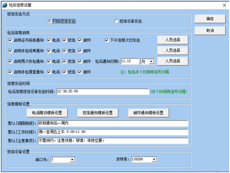The height and width of the screenshot is (173, 230).
Task: Click the 检后信息短信设备发送时间 input field
Action: tap(103, 91)
